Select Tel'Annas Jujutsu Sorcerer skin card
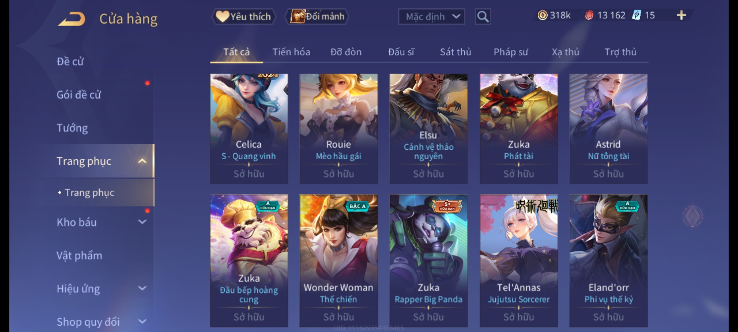 [x=519, y=261]
